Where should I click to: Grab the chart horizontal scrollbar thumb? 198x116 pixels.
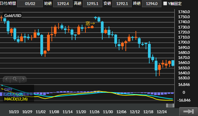coord(170,105)
